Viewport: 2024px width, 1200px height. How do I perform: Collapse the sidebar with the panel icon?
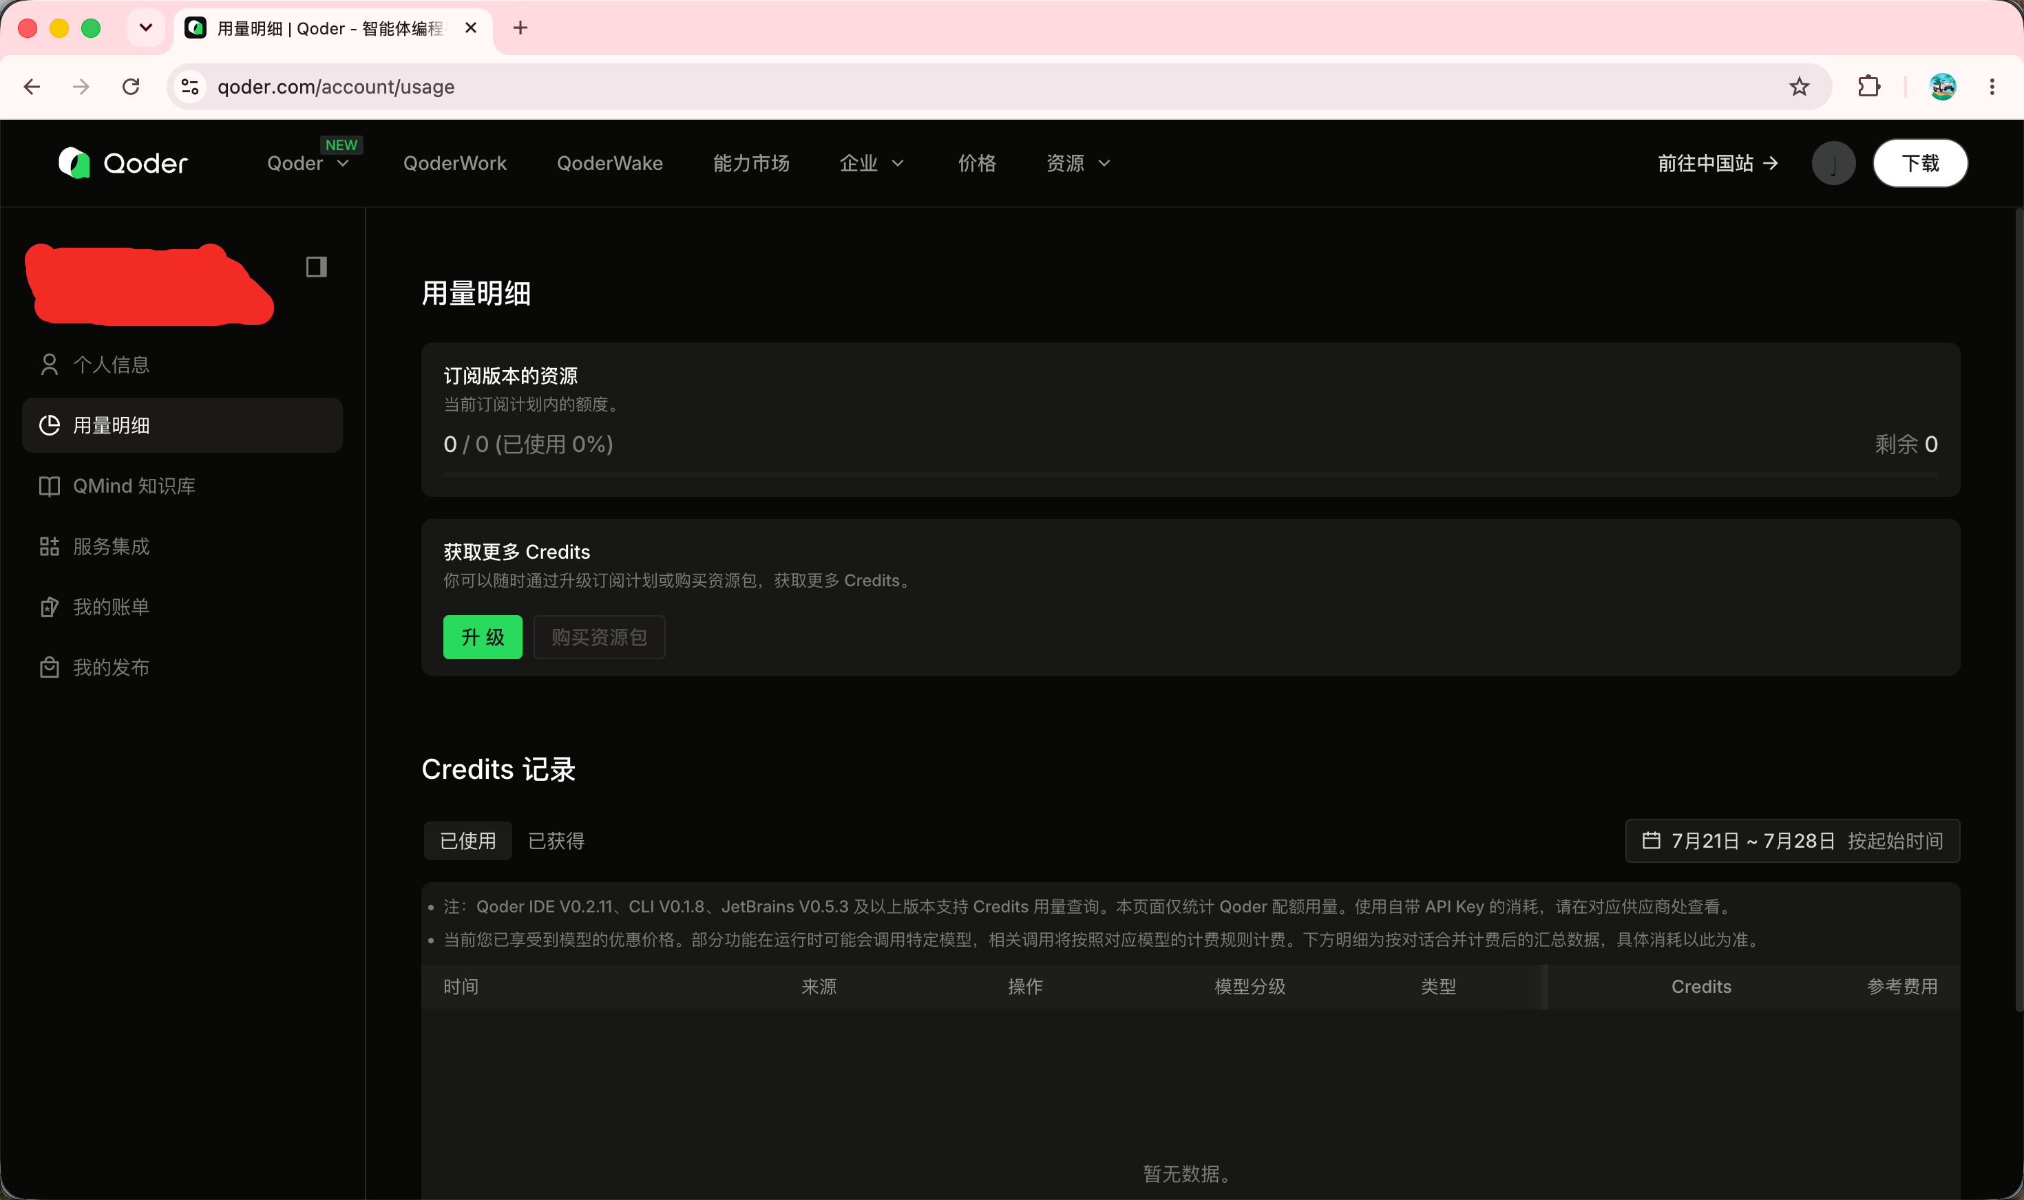click(x=316, y=267)
